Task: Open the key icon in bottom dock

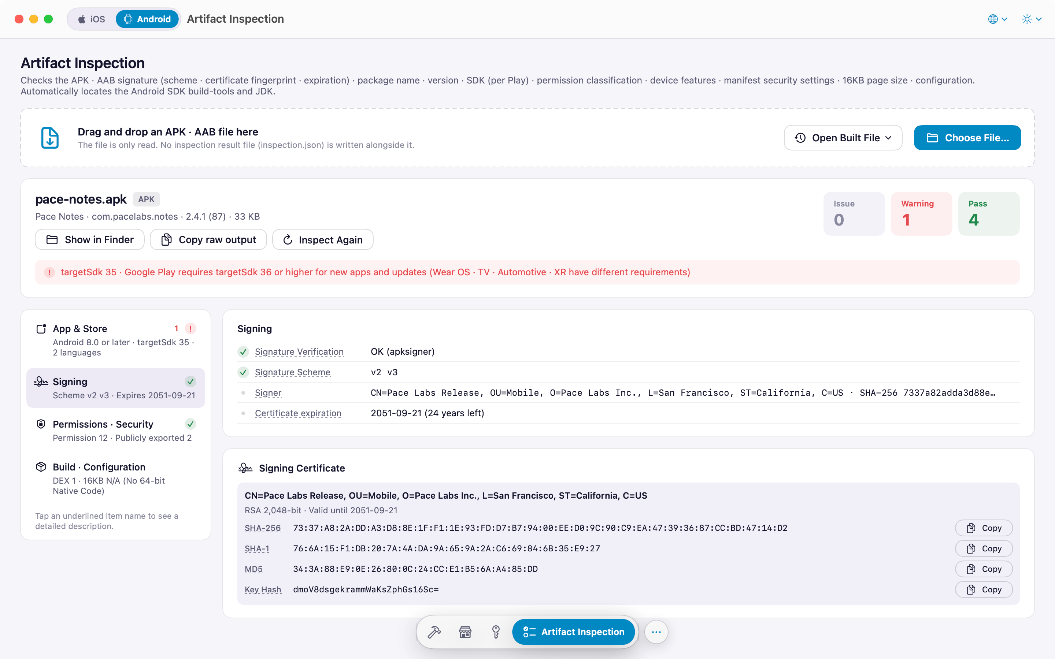Action: coord(496,632)
